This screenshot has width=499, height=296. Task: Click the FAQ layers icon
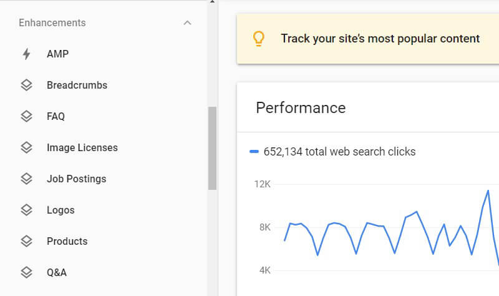tap(26, 117)
